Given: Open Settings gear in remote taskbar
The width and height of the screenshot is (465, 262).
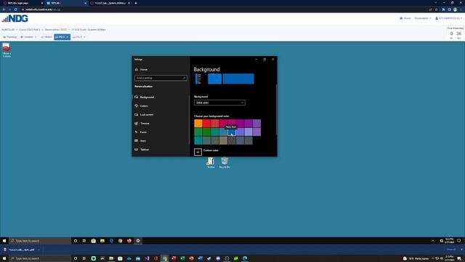Looking at the screenshot, I should (x=138, y=241).
